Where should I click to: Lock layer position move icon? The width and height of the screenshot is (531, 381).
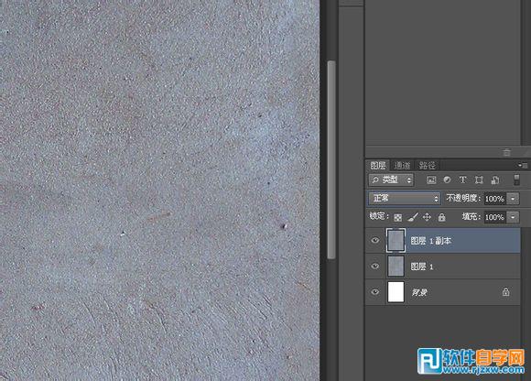[427, 217]
